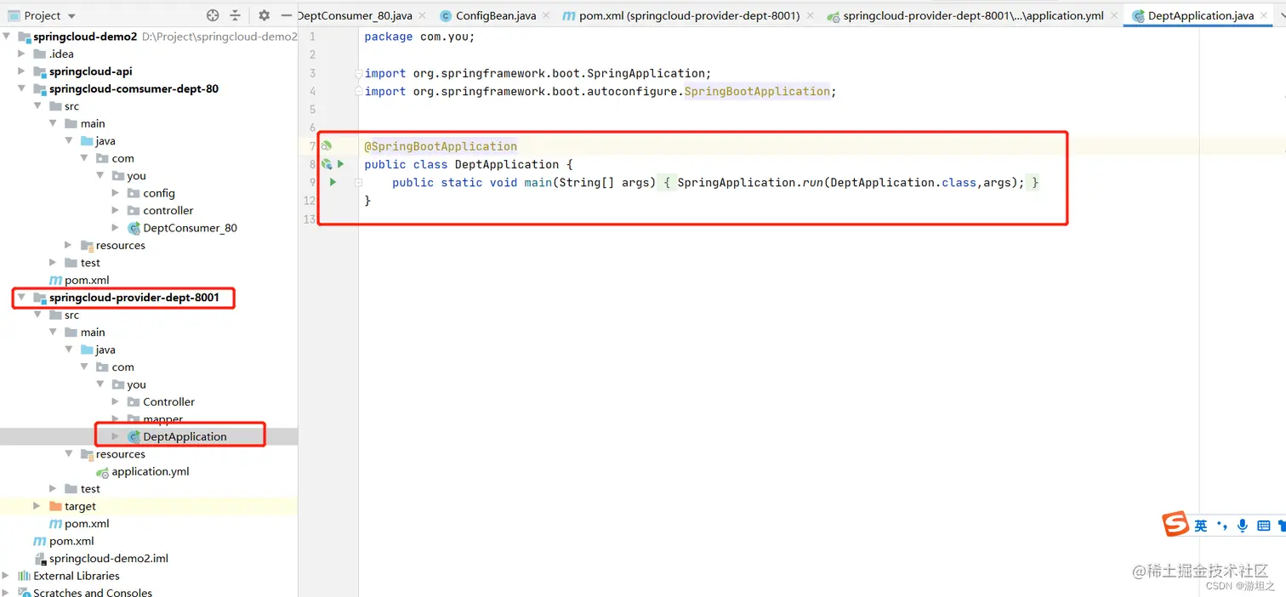Expand Scratches and Consoles node
1286x597 pixels.
[x=6, y=593]
